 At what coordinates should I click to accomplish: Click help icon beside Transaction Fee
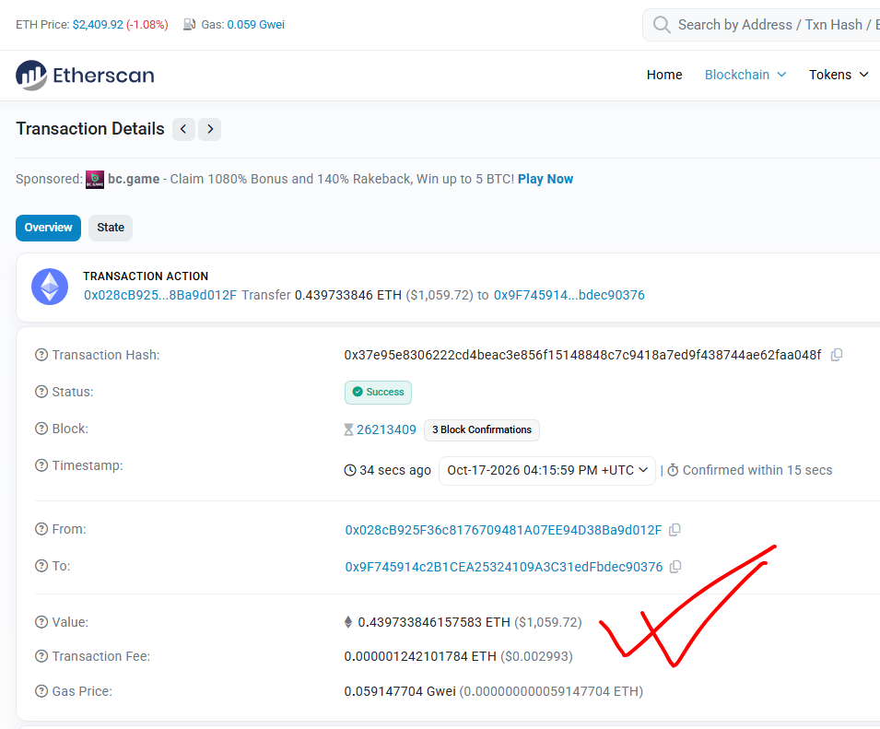41,656
